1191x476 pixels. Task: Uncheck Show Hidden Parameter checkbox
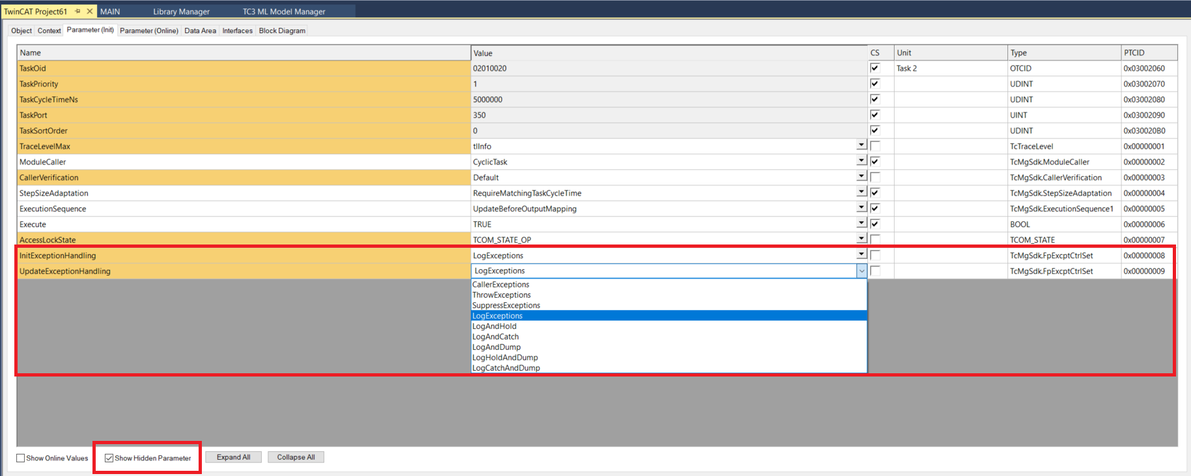(109, 458)
